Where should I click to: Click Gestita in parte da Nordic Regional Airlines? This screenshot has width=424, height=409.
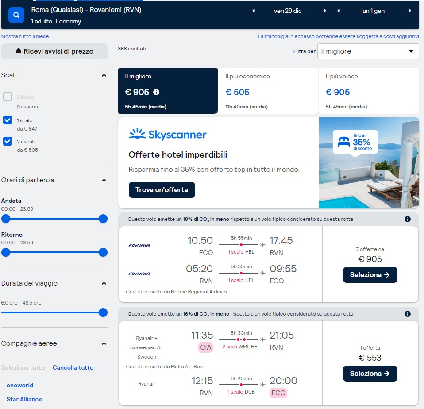coord(176,292)
